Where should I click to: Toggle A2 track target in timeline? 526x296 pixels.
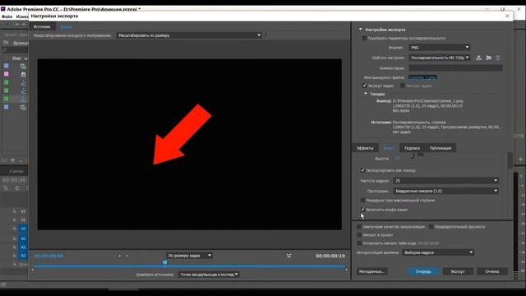click(x=23, y=247)
